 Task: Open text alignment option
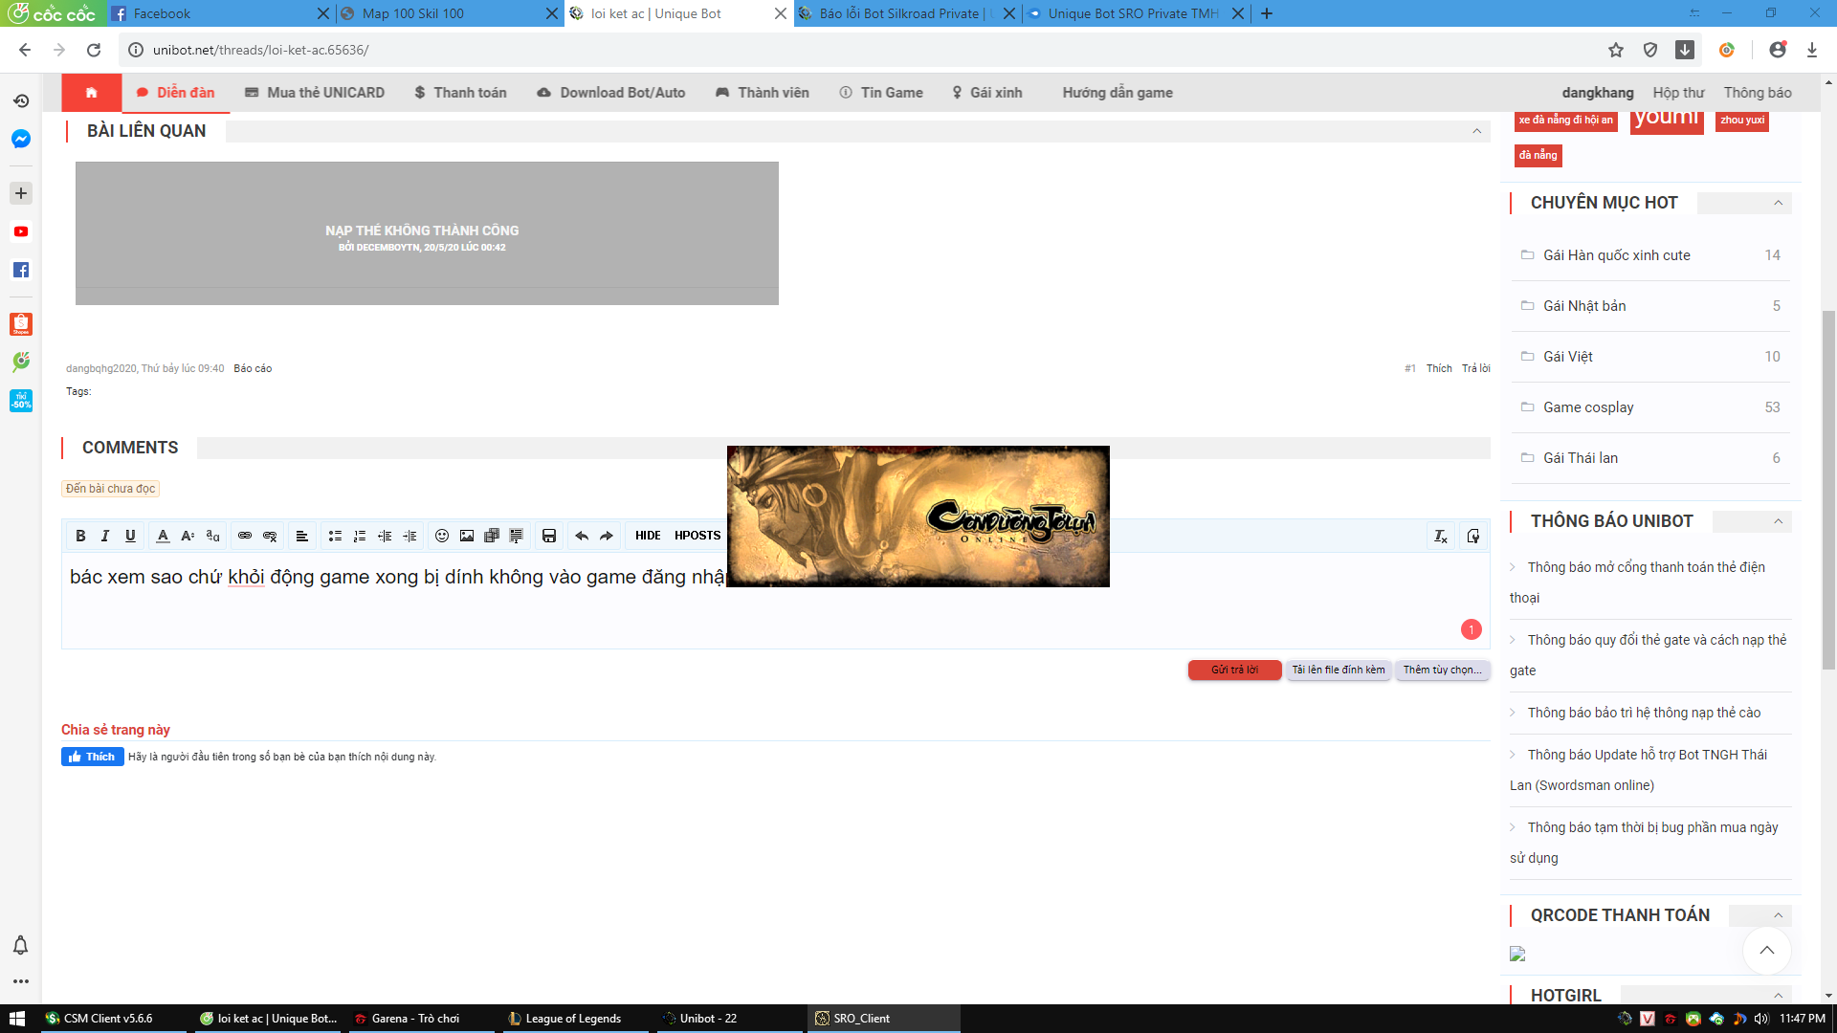click(x=302, y=536)
